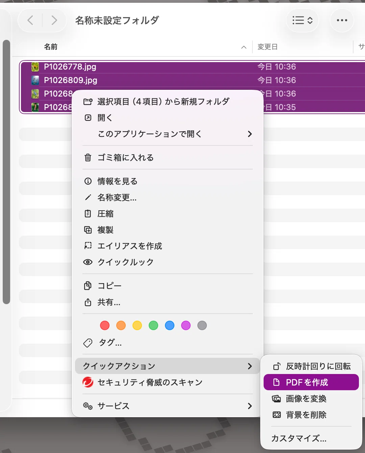The width and height of the screenshot is (365, 453).
Task: Apply the orange tag color
Action: pyautogui.click(x=121, y=325)
